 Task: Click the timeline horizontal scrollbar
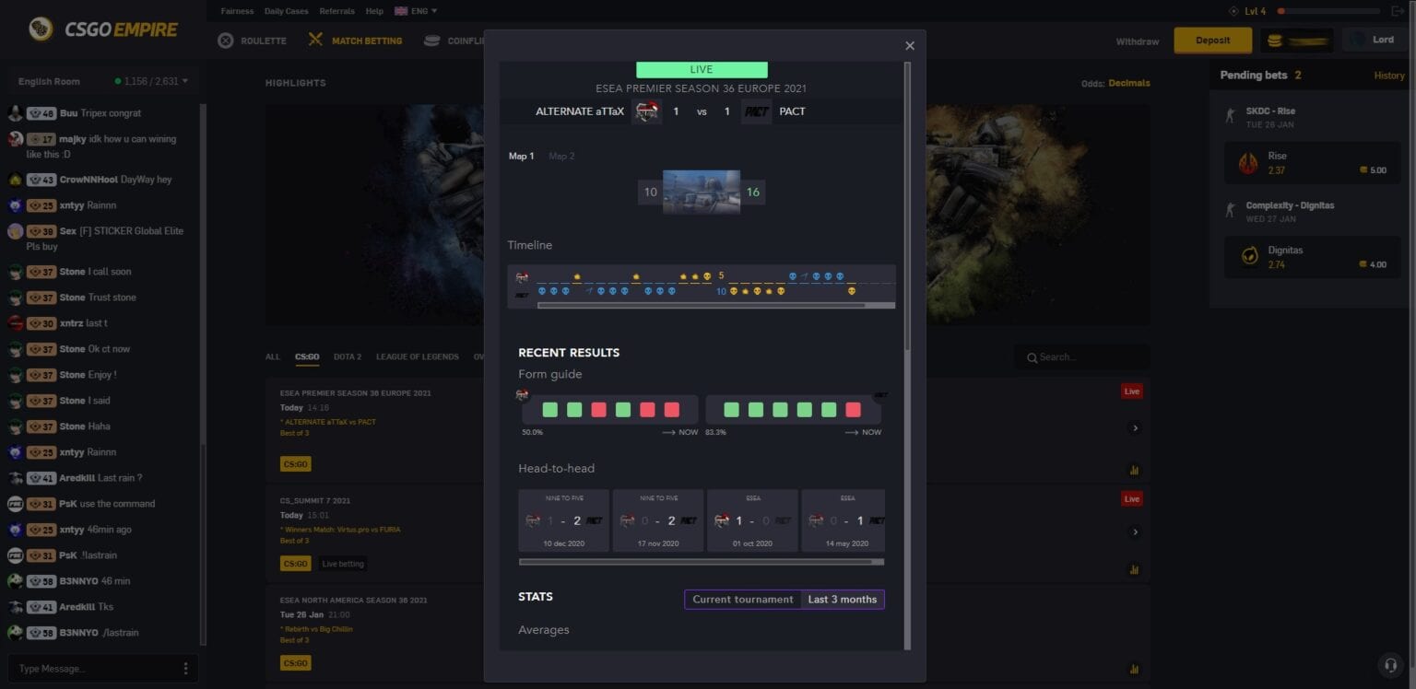[x=715, y=305]
